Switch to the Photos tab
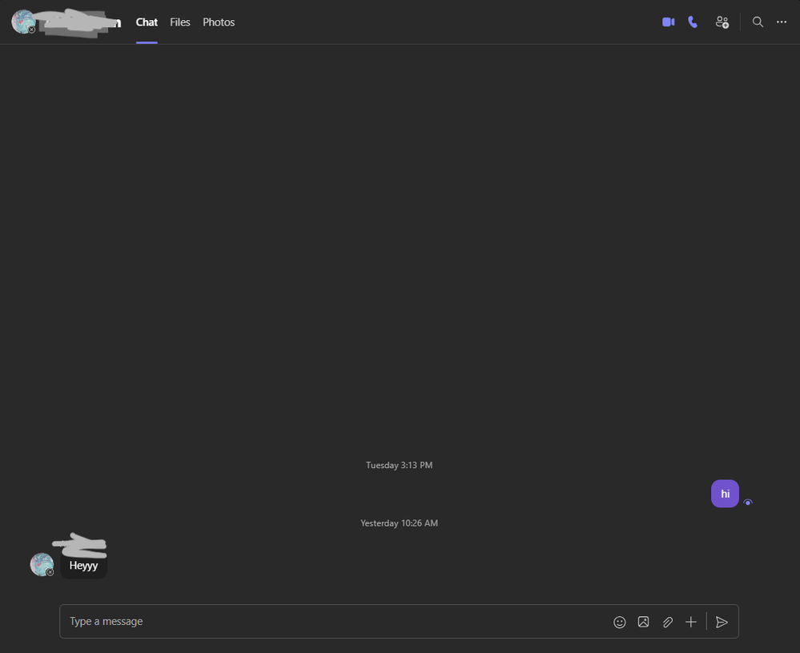 coord(219,22)
